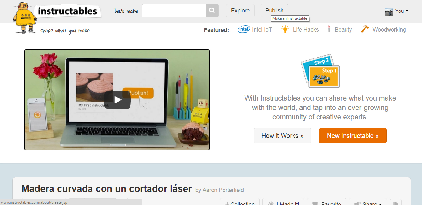This screenshot has height=205, width=422.
Task: Open the Share dropdown
Action: pyautogui.click(x=368, y=202)
